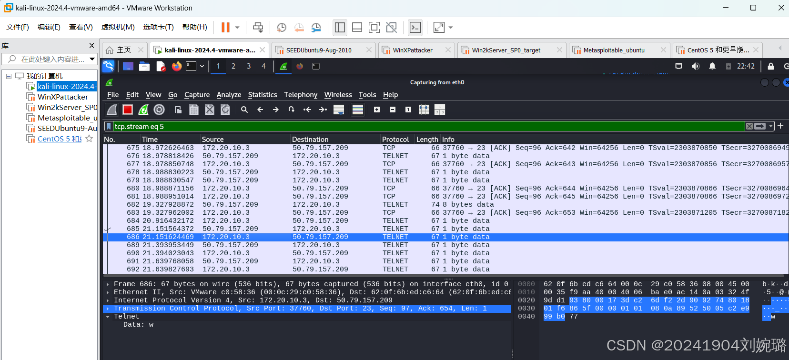Expand Internet Protocol Version 4 row
Image resolution: width=789 pixels, height=360 pixels.
pos(108,300)
